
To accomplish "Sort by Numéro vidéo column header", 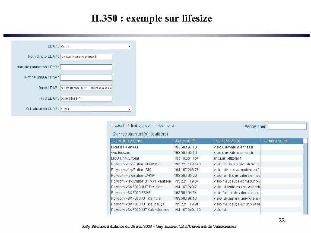I will point(237,141).
